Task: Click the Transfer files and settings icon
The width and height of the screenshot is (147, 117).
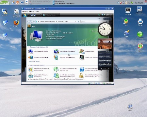Action: click(x=56, y=51)
